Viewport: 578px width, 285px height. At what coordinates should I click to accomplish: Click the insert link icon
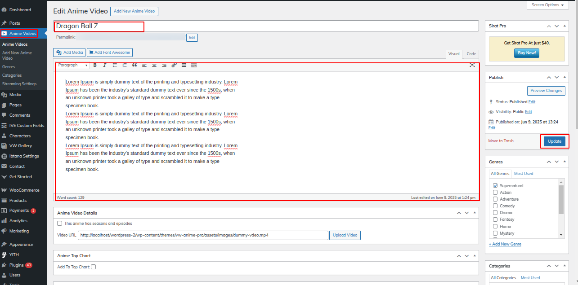click(x=174, y=65)
